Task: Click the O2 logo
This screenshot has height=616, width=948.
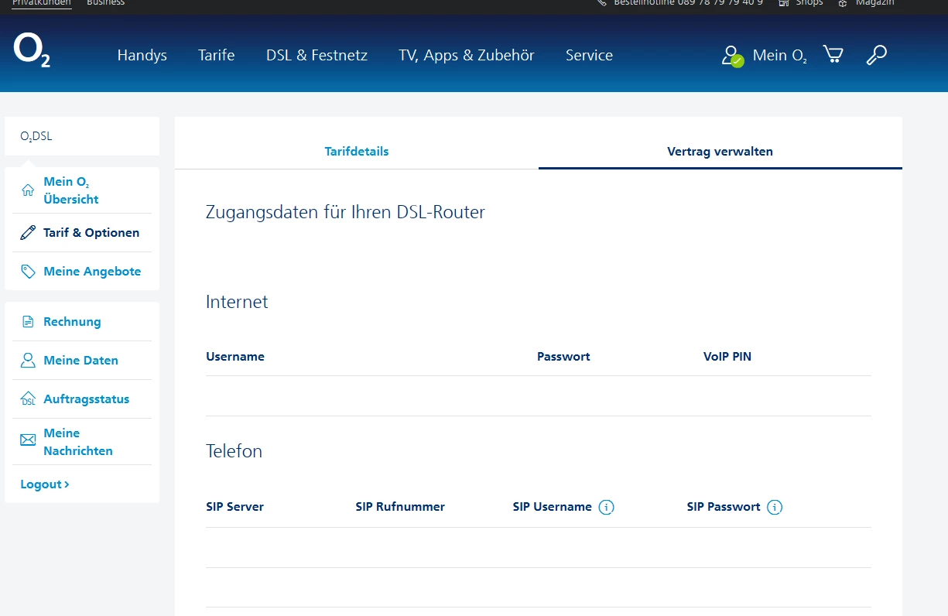Action: coord(32,50)
